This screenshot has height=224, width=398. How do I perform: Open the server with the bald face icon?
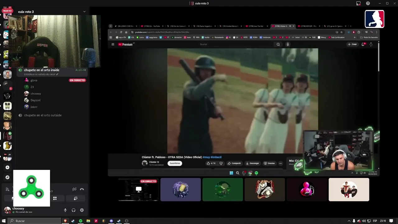[x=7, y=126]
